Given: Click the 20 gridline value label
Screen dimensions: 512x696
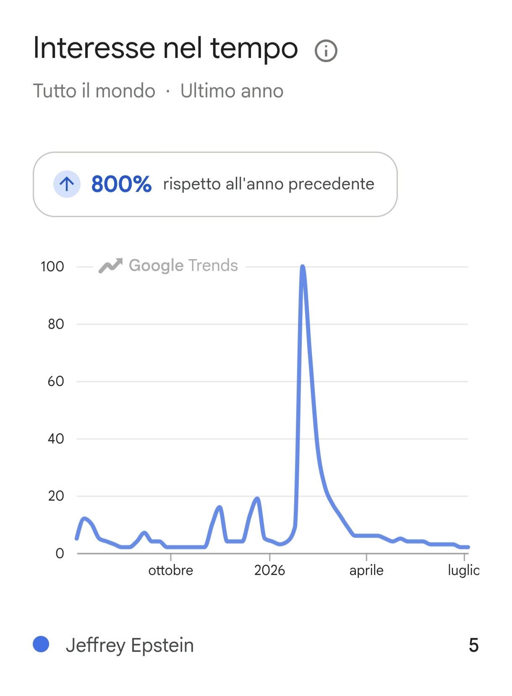Looking at the screenshot, I should click(56, 496).
